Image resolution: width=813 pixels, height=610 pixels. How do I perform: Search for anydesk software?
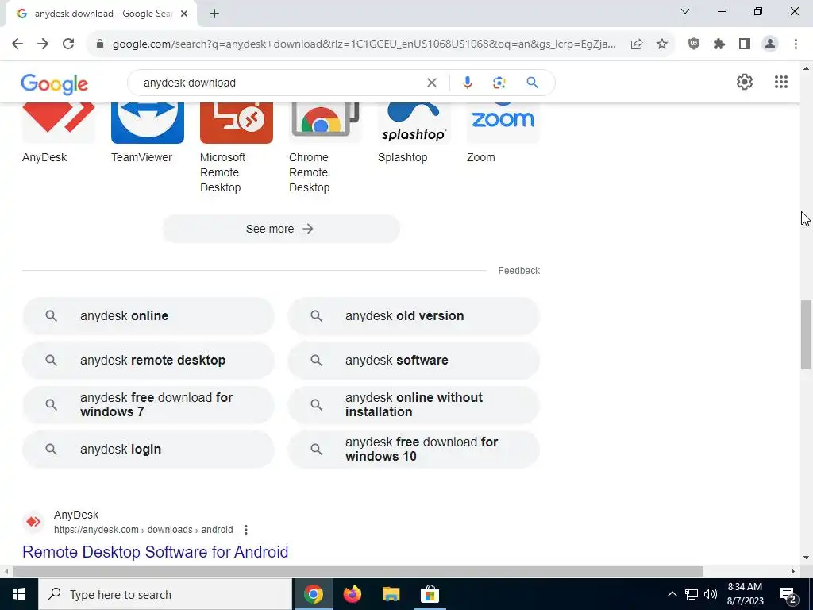coord(414,361)
